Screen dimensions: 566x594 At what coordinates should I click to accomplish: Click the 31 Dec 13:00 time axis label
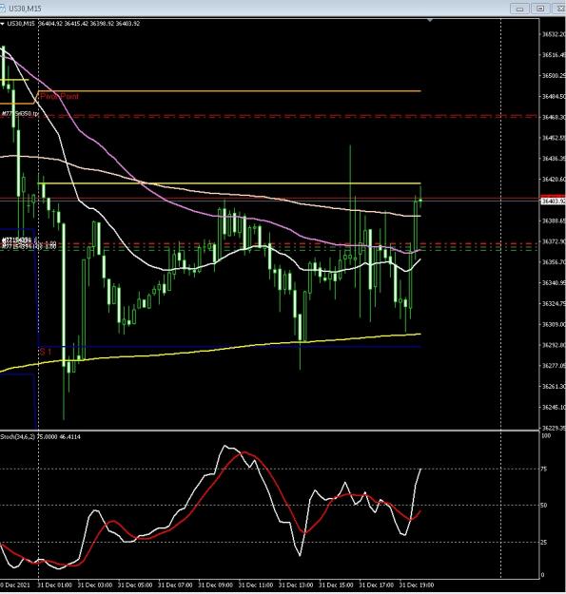tap(296, 584)
